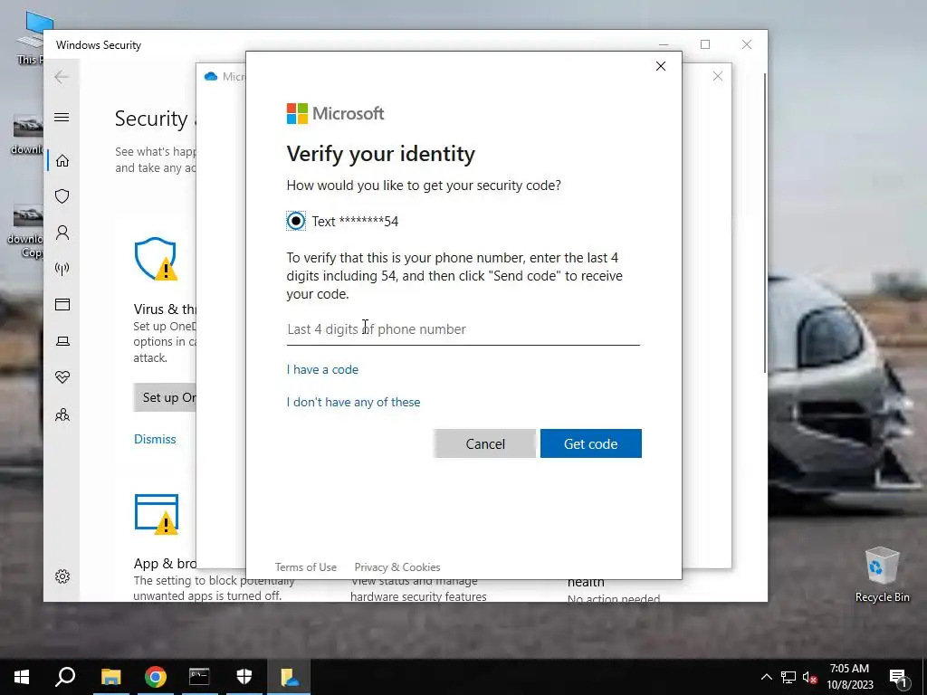Open Device security in sidebar
This screenshot has height=695, width=927.
[x=62, y=341]
